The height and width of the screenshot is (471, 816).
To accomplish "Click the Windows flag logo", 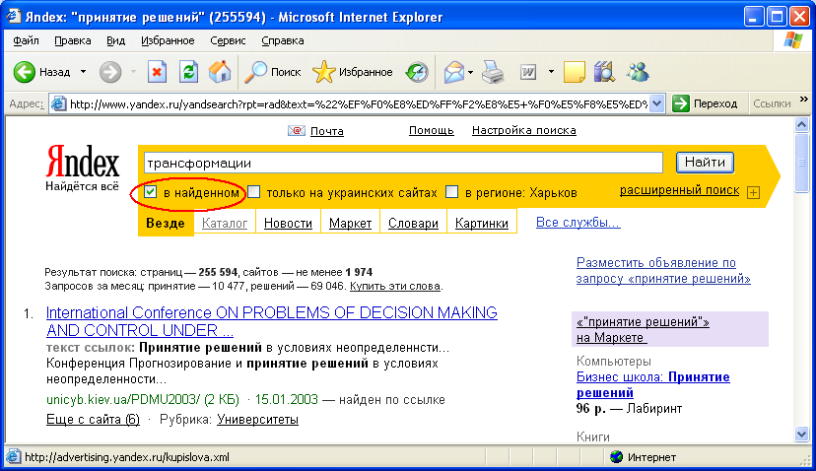I will click(792, 40).
